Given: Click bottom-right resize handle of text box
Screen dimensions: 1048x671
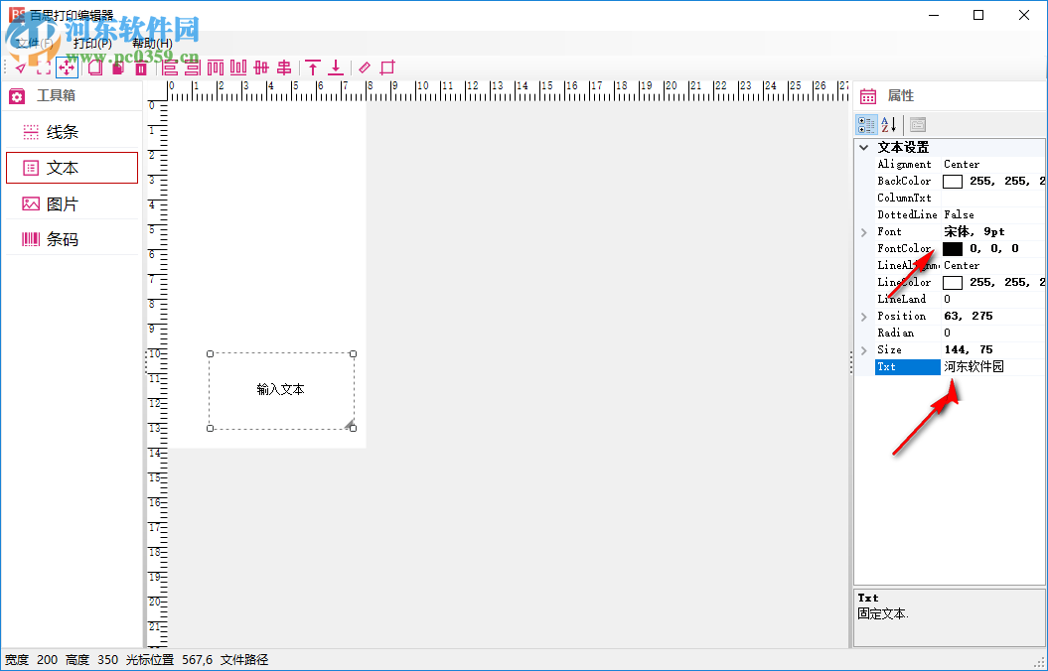Looking at the screenshot, I should (x=353, y=428).
